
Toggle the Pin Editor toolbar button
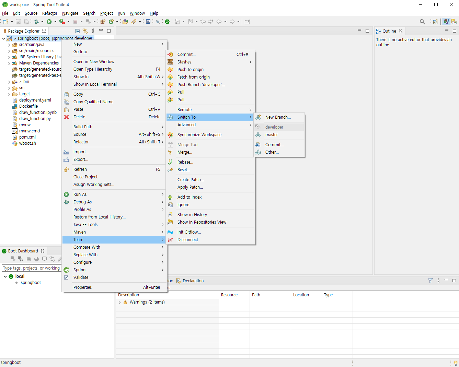pos(247,22)
